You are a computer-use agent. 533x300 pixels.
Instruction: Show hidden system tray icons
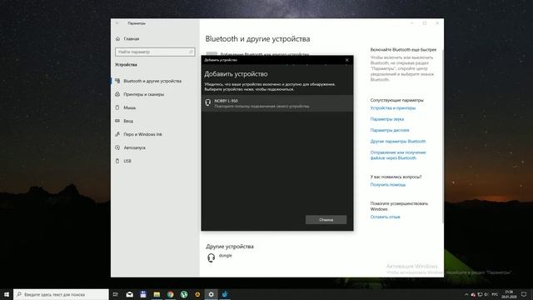[466, 294]
